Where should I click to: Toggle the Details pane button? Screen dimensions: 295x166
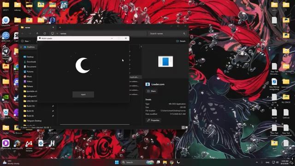[x=181, y=41]
